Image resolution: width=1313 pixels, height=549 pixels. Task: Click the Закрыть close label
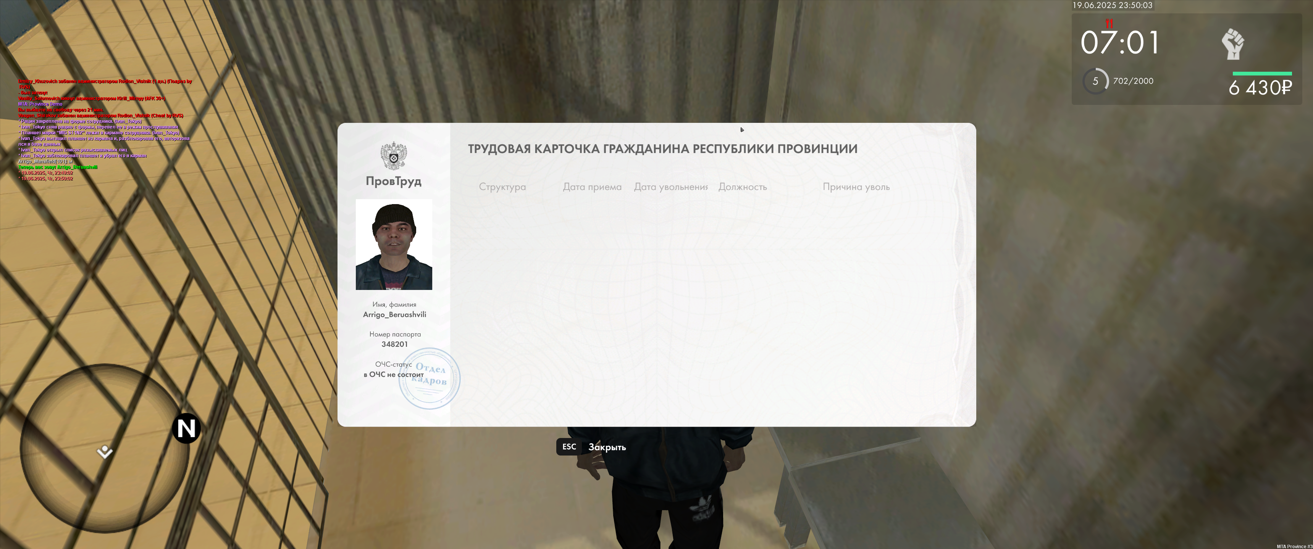tap(607, 447)
